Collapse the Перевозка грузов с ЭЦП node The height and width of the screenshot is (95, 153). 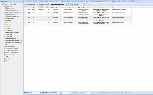[1, 4]
